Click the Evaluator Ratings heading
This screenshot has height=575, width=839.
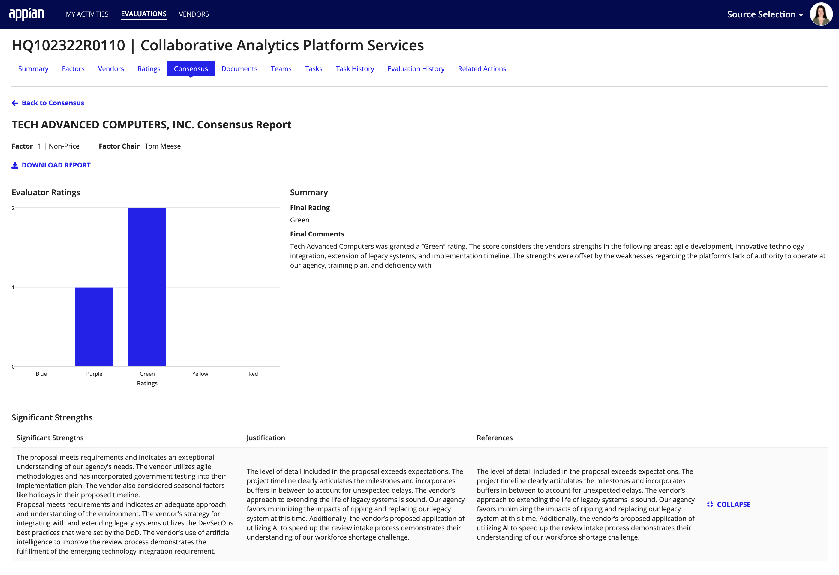[46, 192]
